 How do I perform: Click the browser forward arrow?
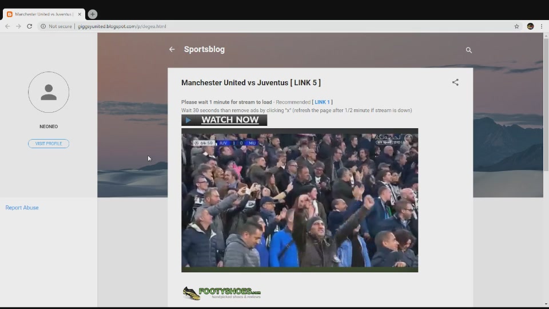[x=18, y=26]
